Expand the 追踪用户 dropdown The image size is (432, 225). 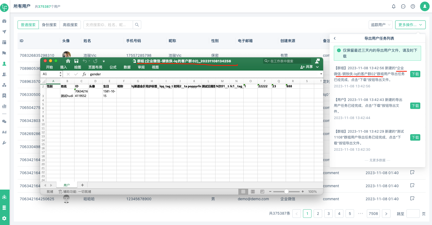(381, 25)
